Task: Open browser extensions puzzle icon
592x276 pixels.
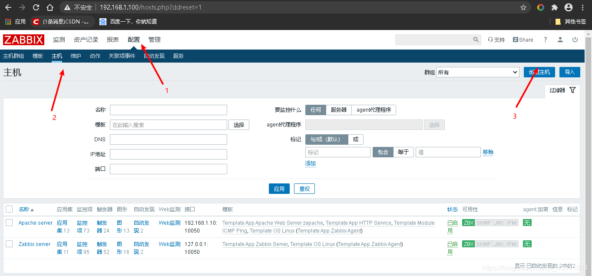Action: [x=555, y=7]
